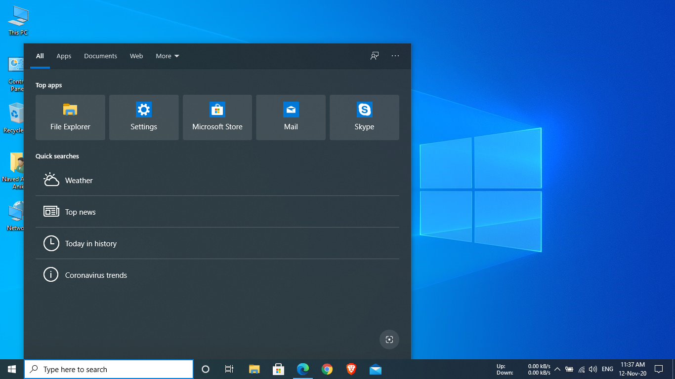Image resolution: width=675 pixels, height=379 pixels.
Task: Run the Weather quick search
Action: pos(217,180)
